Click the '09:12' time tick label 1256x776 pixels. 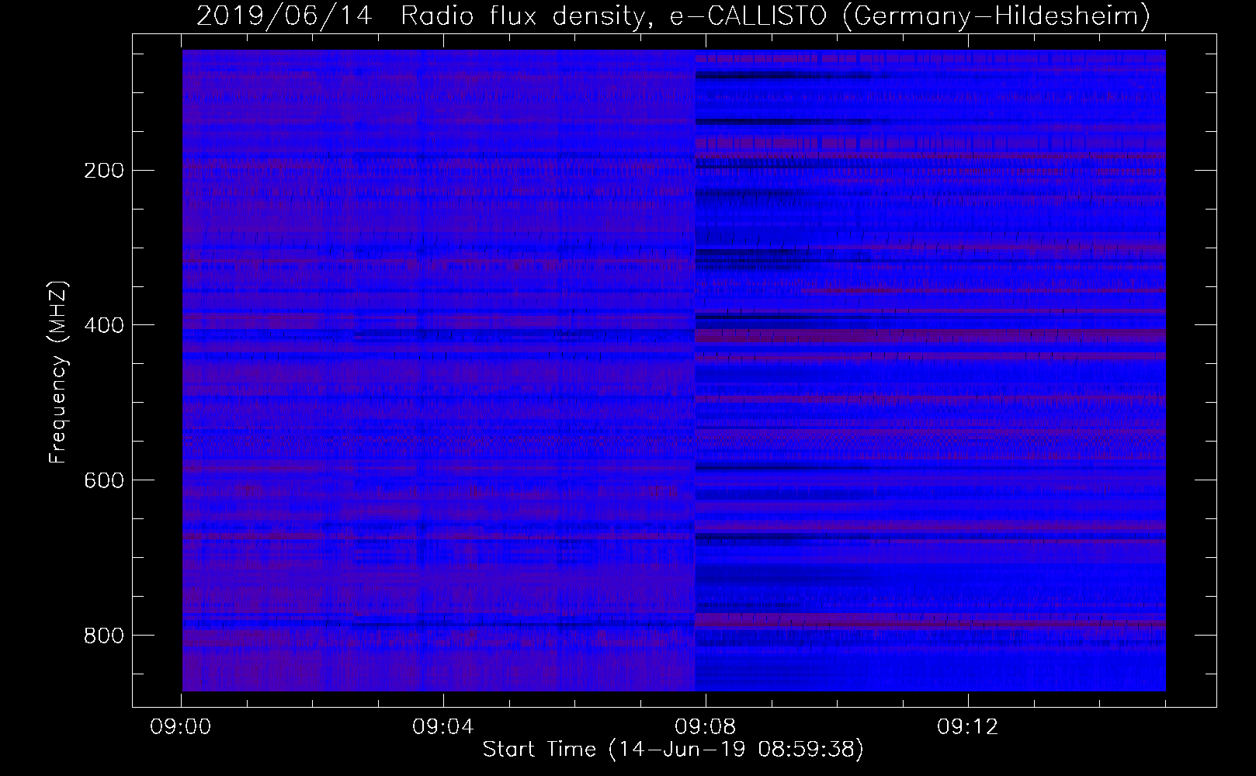[968, 727]
